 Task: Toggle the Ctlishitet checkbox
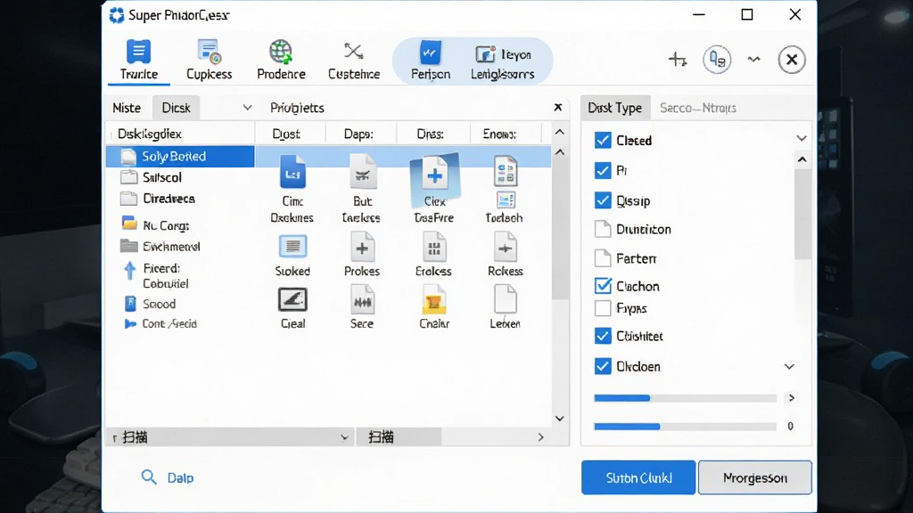coord(603,336)
